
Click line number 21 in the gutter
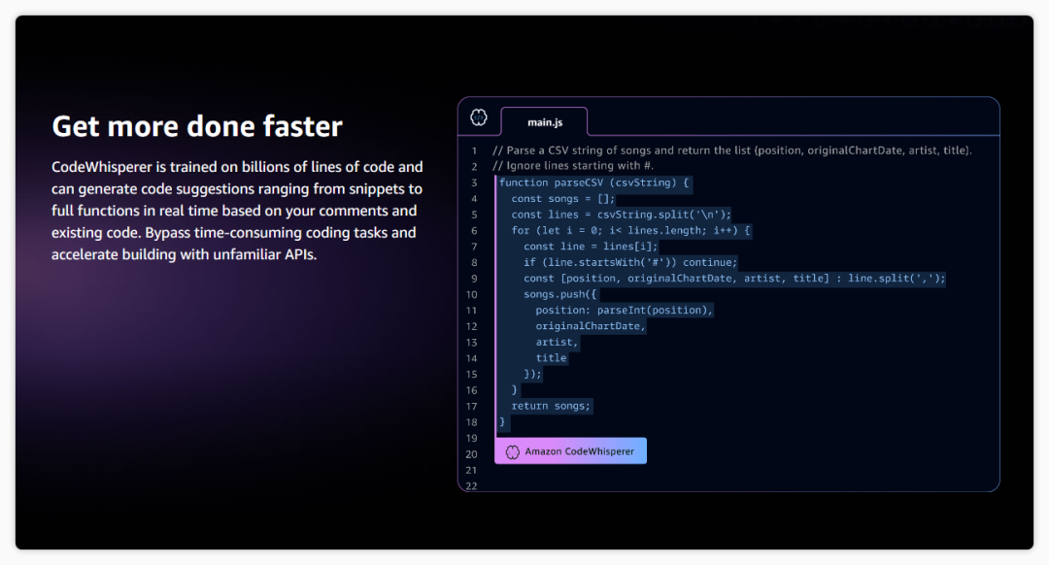pyautogui.click(x=472, y=471)
